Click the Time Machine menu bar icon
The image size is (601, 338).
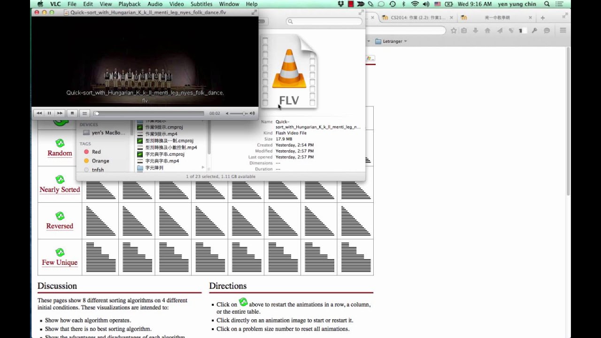(393, 4)
